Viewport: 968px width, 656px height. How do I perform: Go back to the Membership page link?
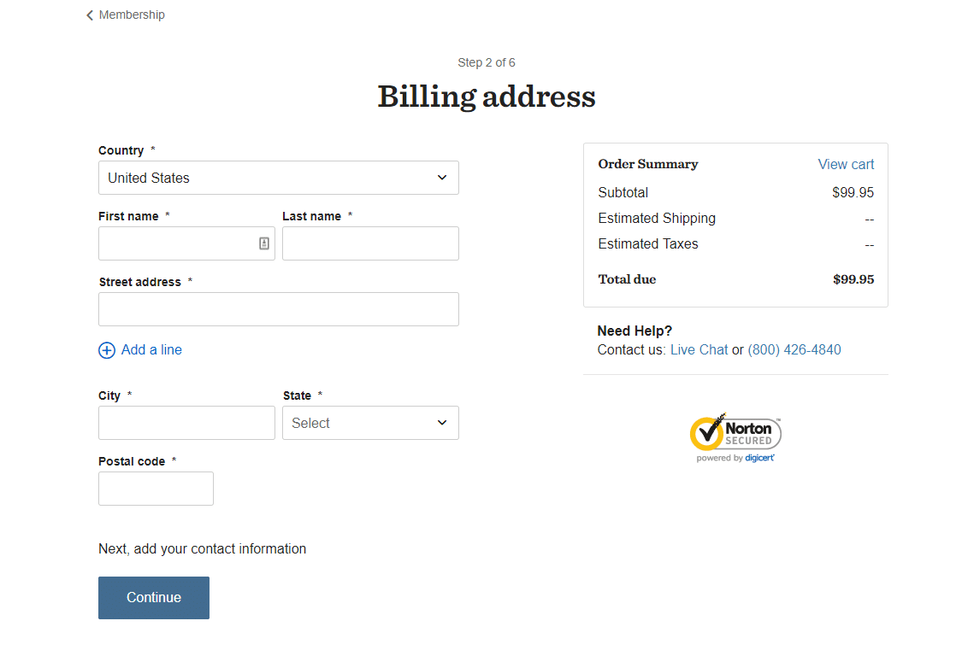coord(132,15)
